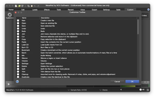Open the mixer sliders icon in status bar

[x=148, y=90]
